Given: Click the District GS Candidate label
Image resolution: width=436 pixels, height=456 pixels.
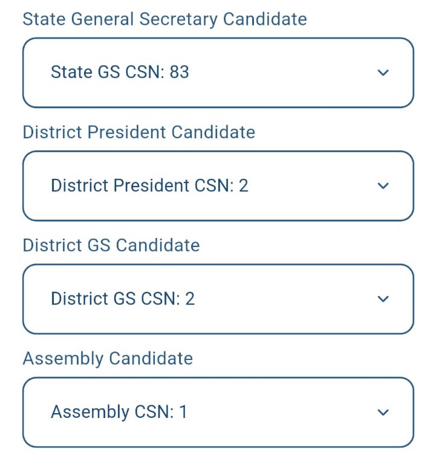Looking at the screenshot, I should (x=111, y=245).
